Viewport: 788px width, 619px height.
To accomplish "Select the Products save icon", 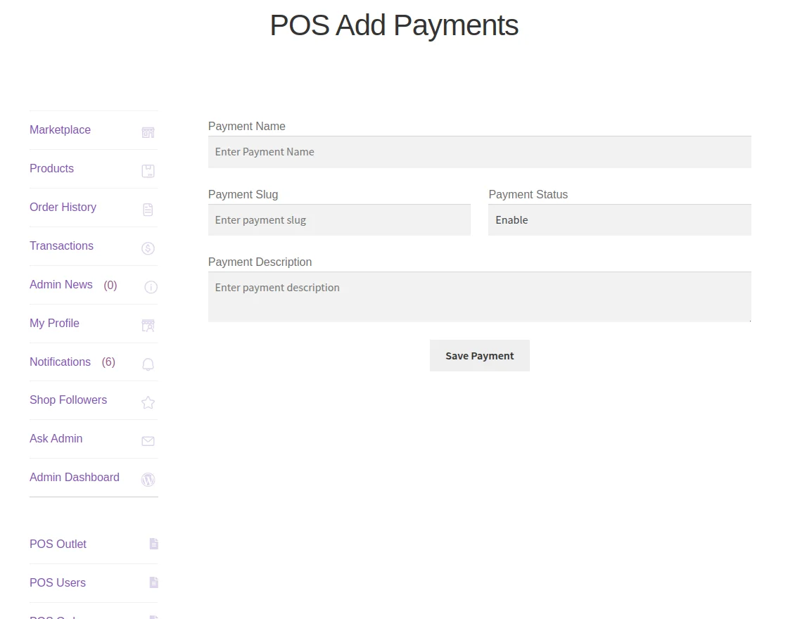I will [x=148, y=170].
